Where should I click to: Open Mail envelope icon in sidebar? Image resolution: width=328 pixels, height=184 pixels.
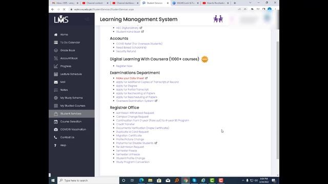coord(56,82)
